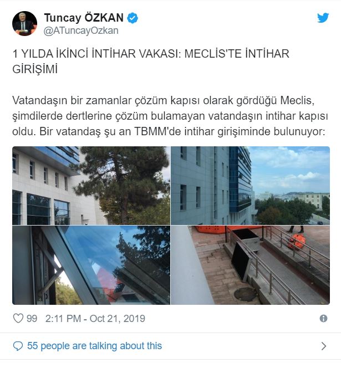View the bottom-right photo of ramp railings

pos(251,265)
